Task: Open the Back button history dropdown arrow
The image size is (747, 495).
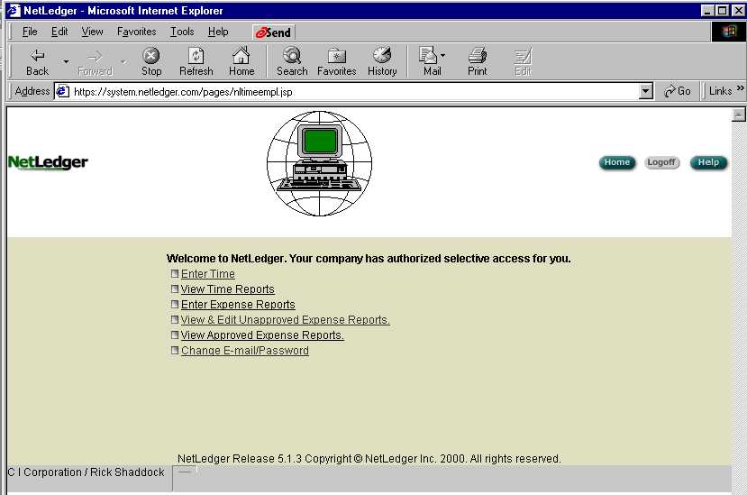Action: point(66,61)
